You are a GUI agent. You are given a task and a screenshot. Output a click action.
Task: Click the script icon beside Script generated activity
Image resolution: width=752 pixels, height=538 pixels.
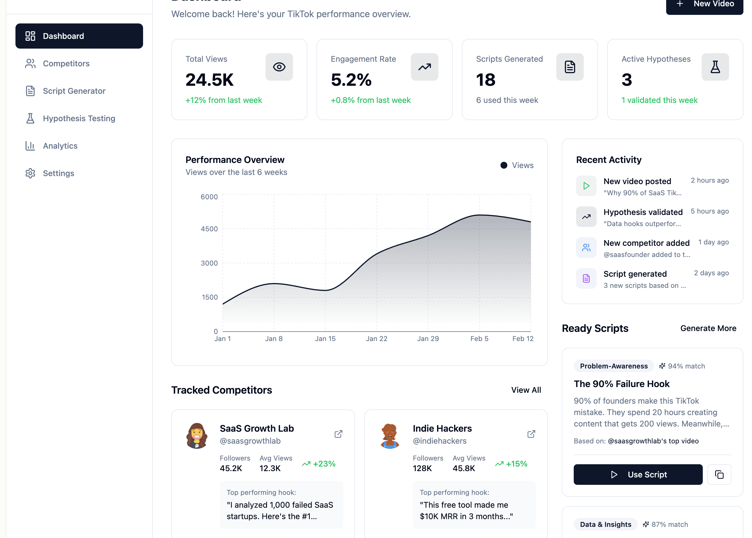pyautogui.click(x=586, y=278)
